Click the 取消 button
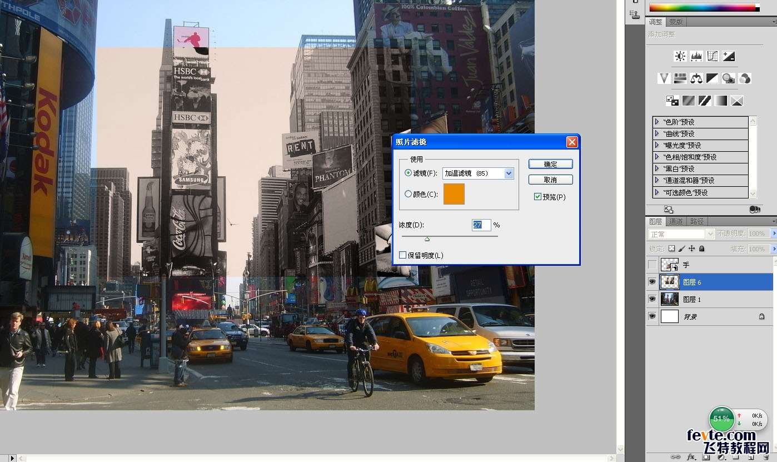 point(550,180)
